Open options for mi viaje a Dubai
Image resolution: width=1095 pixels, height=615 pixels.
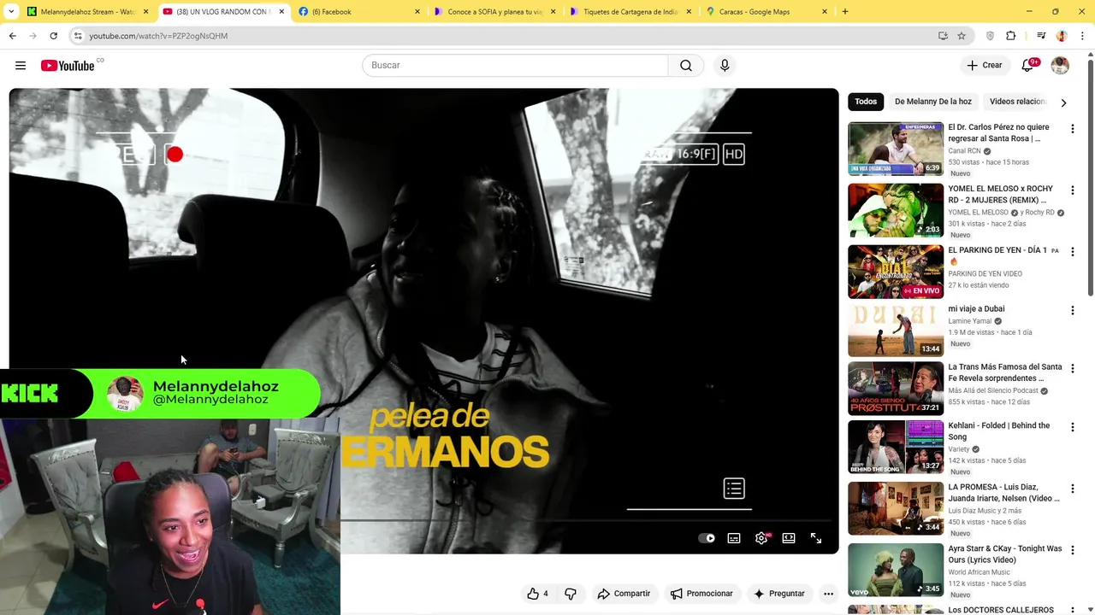(x=1072, y=311)
